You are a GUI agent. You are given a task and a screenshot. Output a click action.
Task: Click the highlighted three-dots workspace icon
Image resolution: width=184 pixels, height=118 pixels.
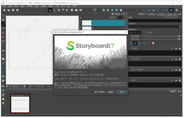click(50, 10)
